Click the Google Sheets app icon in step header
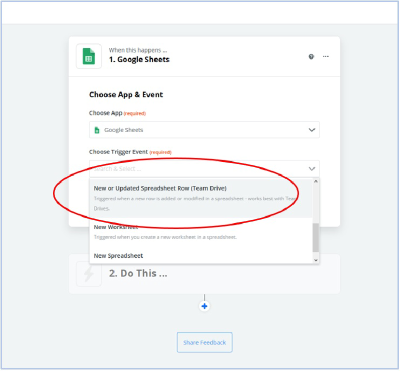This screenshot has width=400, height=371. pyautogui.click(x=89, y=56)
